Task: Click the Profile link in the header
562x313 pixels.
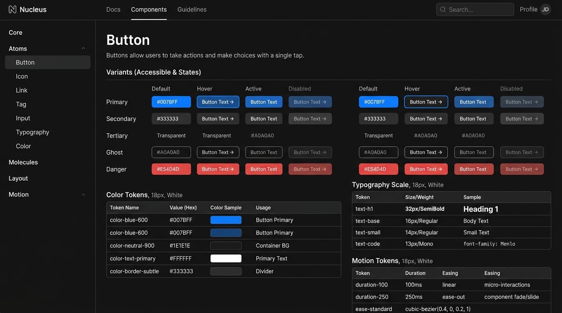Action: pyautogui.click(x=529, y=9)
